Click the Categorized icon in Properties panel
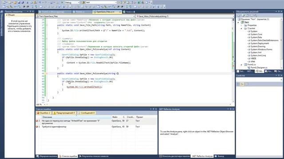 pos(238,84)
